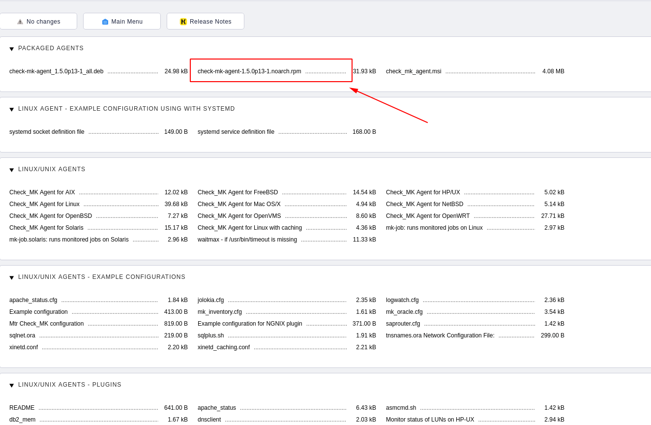Open sqlnet.ora file
The height and width of the screenshot is (425, 651).
point(22,335)
